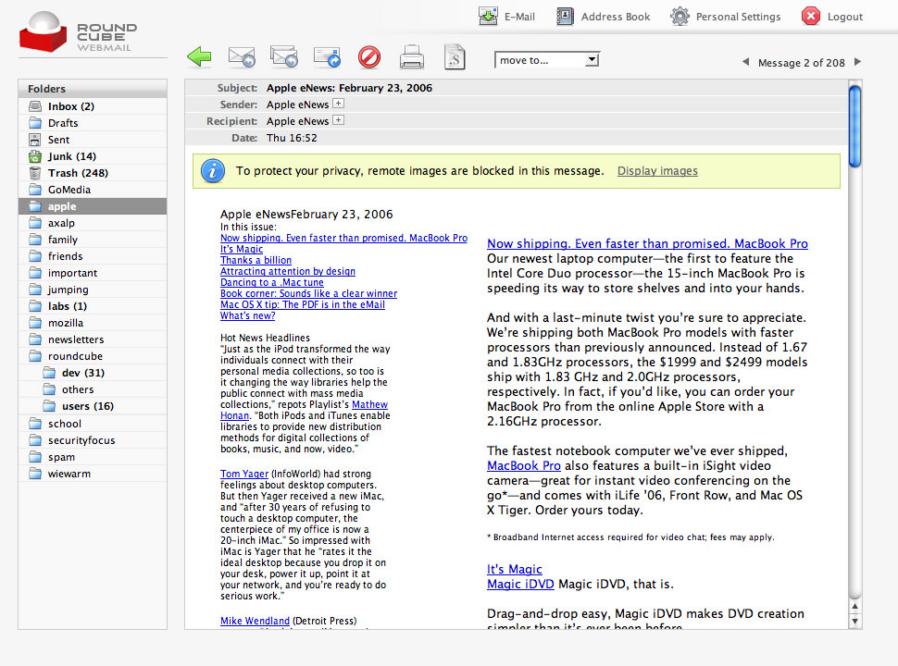Open 'Book corner: Sounds like a clear winner' link
Viewport: 898px width, 666px height.
pos(308,293)
